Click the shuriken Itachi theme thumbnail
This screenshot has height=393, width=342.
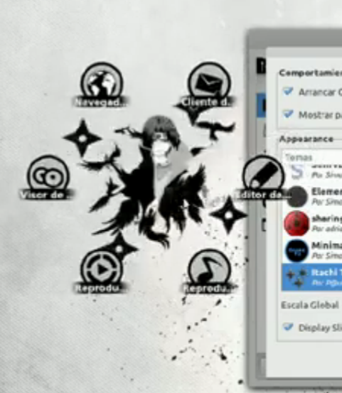click(x=296, y=277)
